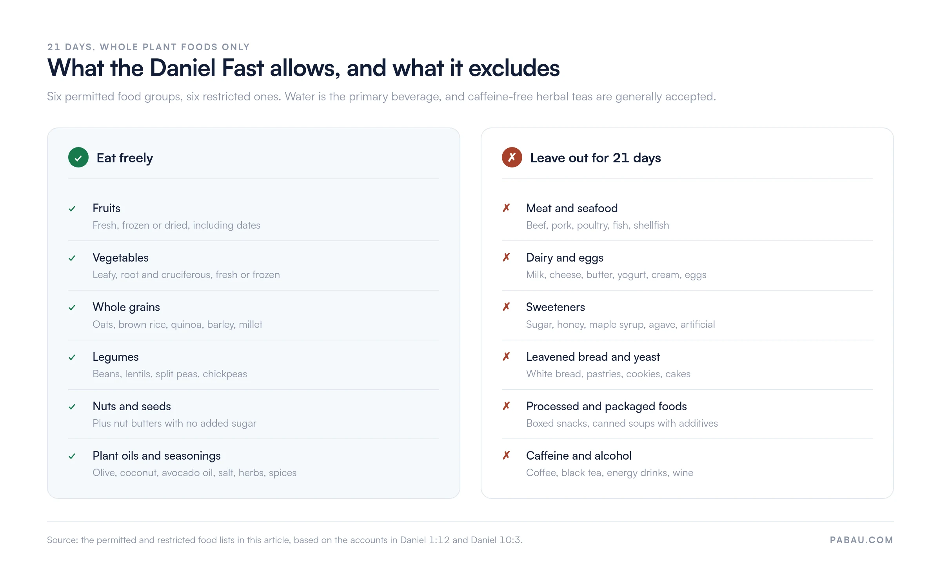
Task: Click the red X next to Sweeteners
Action: 506,307
